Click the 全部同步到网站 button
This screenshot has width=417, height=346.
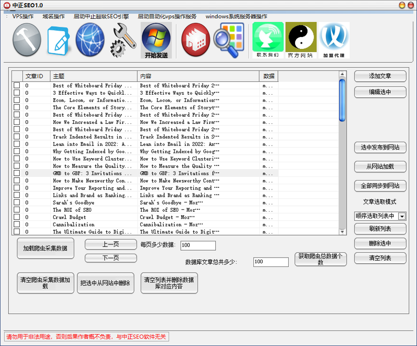pyautogui.click(x=380, y=186)
